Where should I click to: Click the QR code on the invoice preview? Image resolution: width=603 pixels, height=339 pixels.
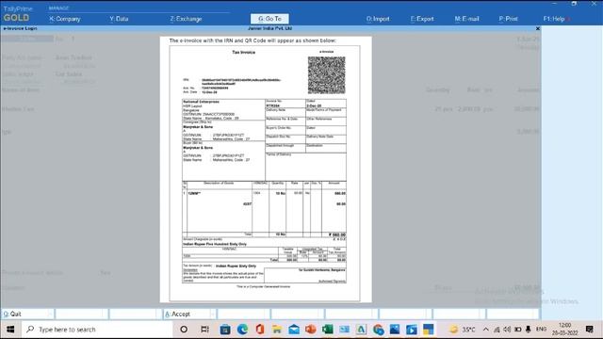point(327,75)
